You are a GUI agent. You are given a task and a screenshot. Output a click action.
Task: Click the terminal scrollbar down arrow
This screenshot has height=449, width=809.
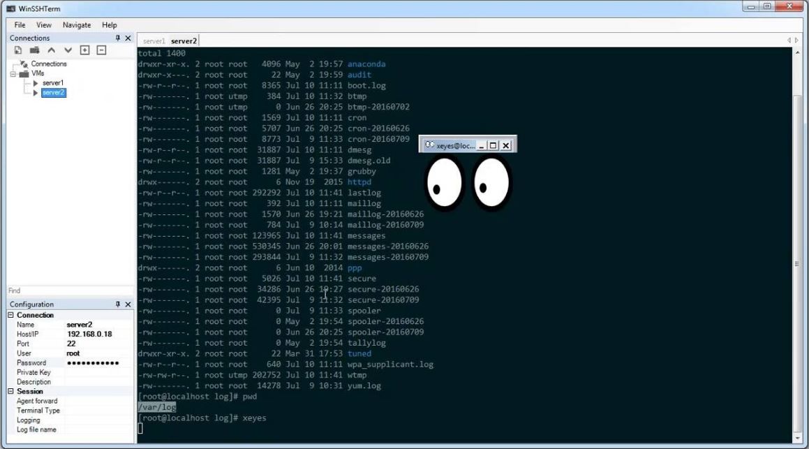[798, 438]
